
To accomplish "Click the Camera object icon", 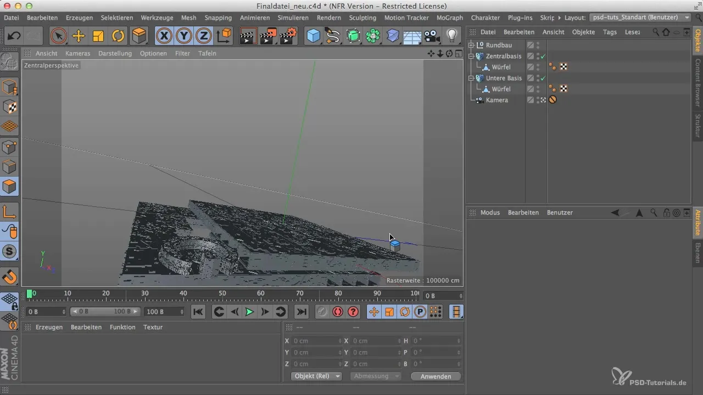I will pyautogui.click(x=432, y=36).
